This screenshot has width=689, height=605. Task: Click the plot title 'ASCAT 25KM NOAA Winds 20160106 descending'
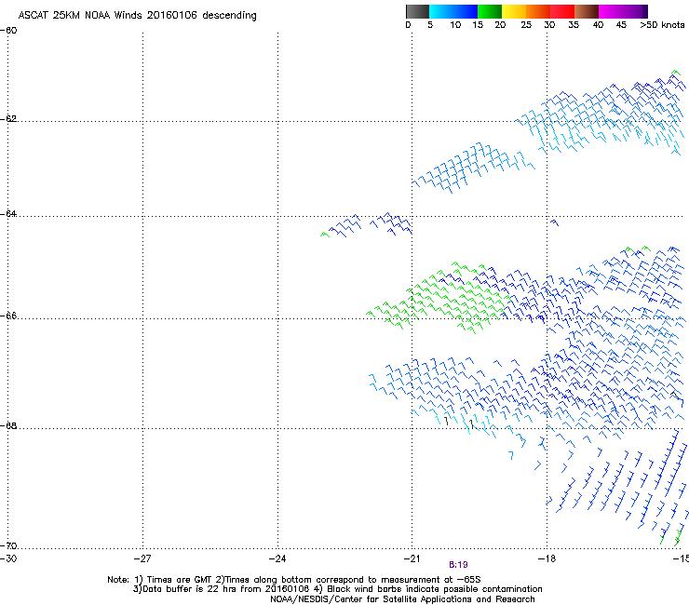[x=137, y=16]
